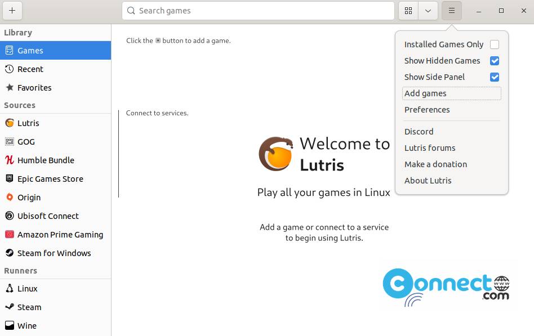The height and width of the screenshot is (336, 534).
Task: Click the Epic Games Store label
Action: pos(50,179)
